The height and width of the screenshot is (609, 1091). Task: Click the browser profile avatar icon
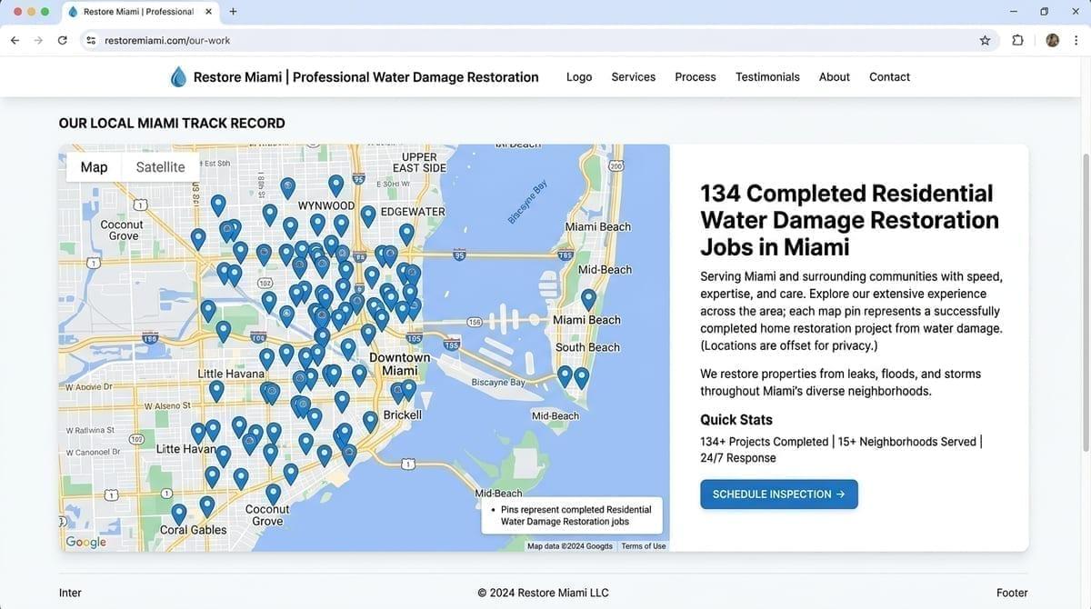(1052, 40)
